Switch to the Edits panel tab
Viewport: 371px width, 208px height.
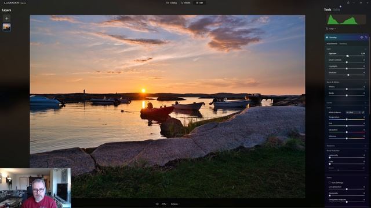(337, 10)
